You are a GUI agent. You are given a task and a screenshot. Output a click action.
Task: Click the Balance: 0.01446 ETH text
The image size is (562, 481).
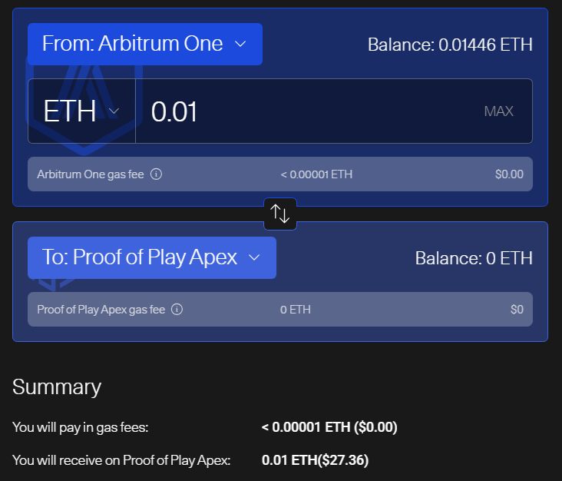point(450,45)
